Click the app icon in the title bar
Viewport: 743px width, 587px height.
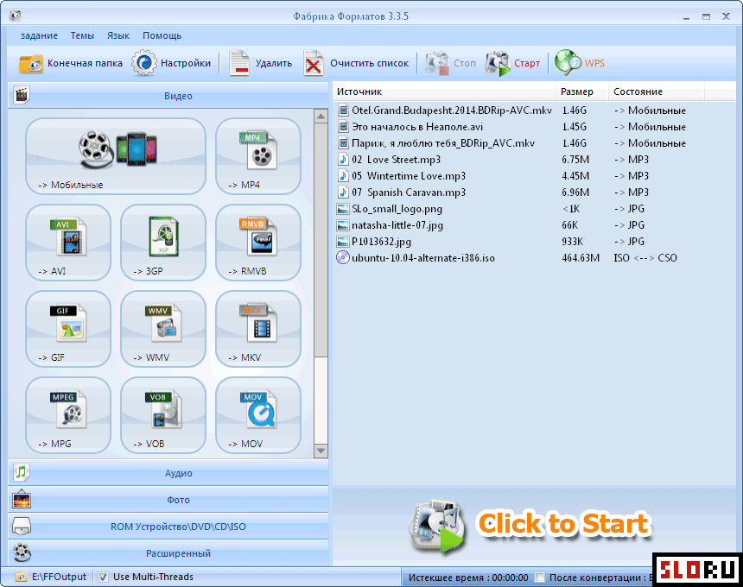16,16
